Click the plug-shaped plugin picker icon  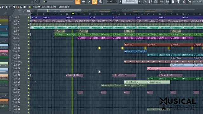click(x=179, y=2)
